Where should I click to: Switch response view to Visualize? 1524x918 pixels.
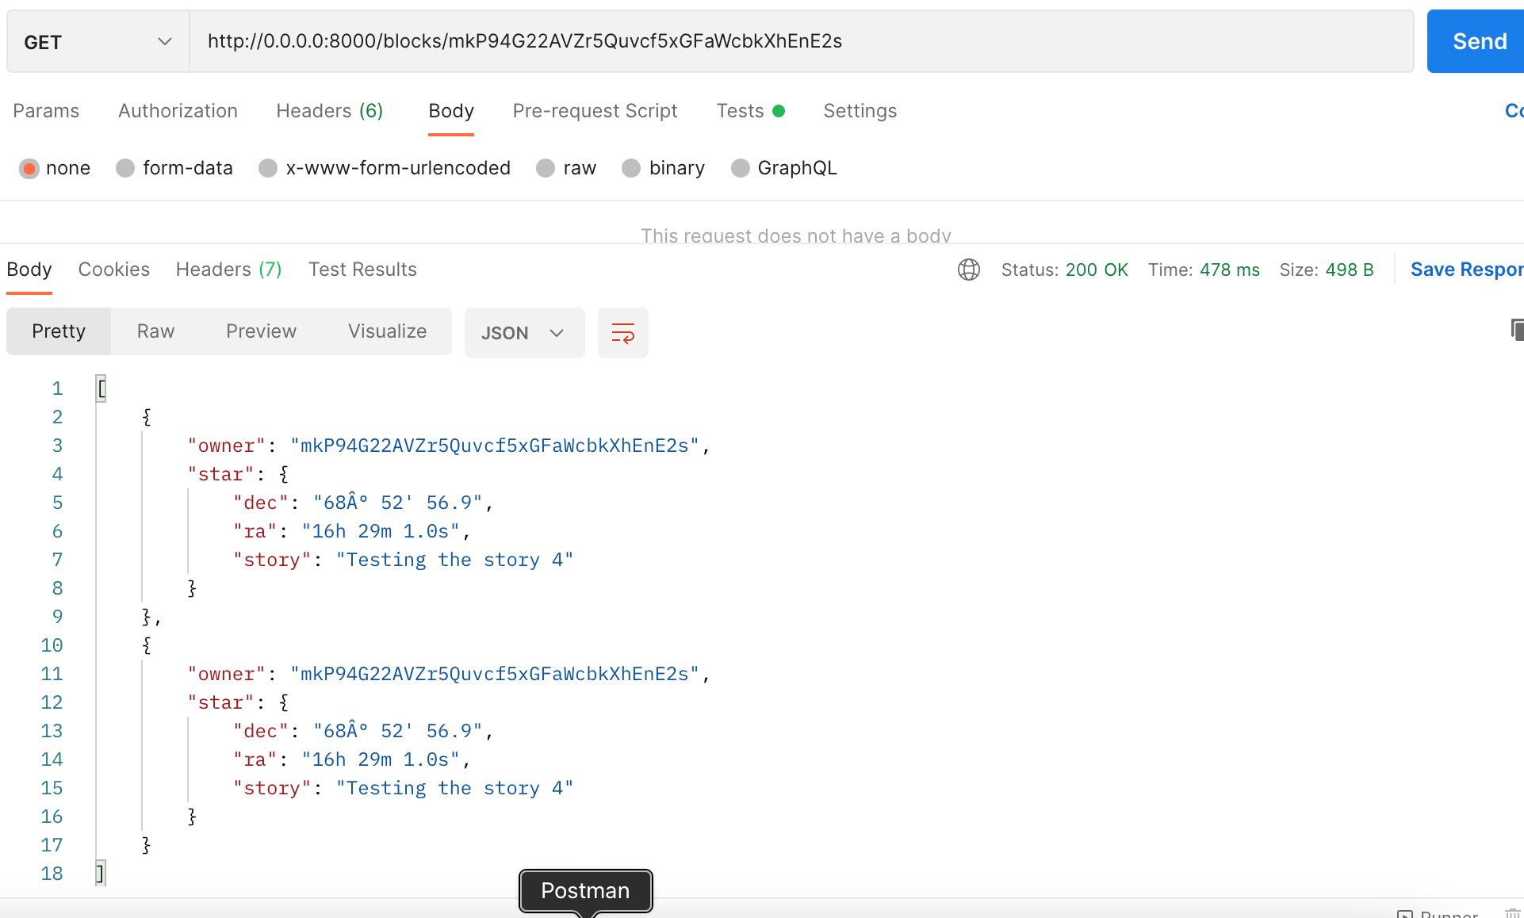pyautogui.click(x=387, y=331)
